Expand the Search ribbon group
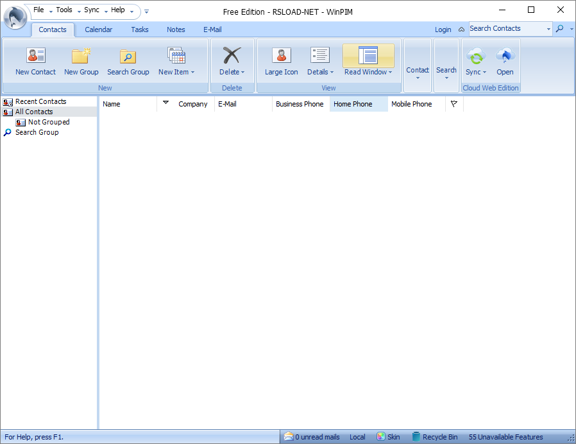576x444 pixels. 446,65
